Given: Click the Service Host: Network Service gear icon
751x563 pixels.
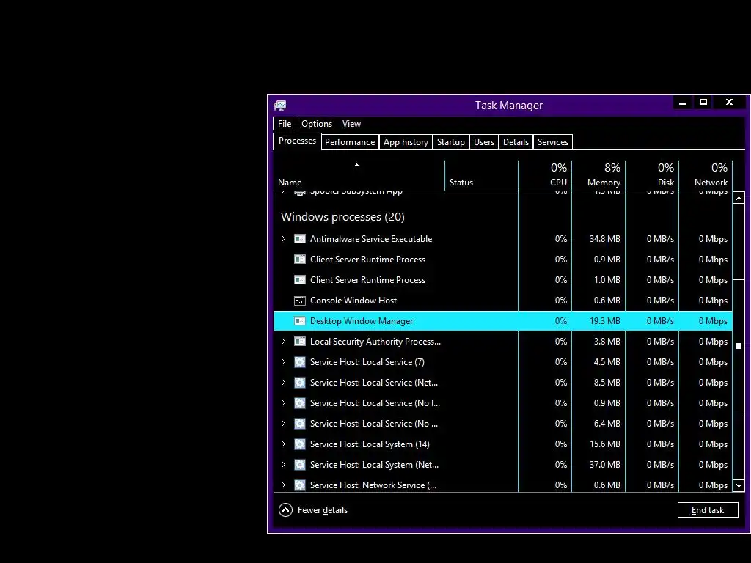Looking at the screenshot, I should tap(300, 485).
